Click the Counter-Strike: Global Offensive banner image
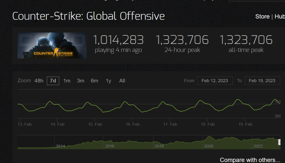 pos(52,45)
